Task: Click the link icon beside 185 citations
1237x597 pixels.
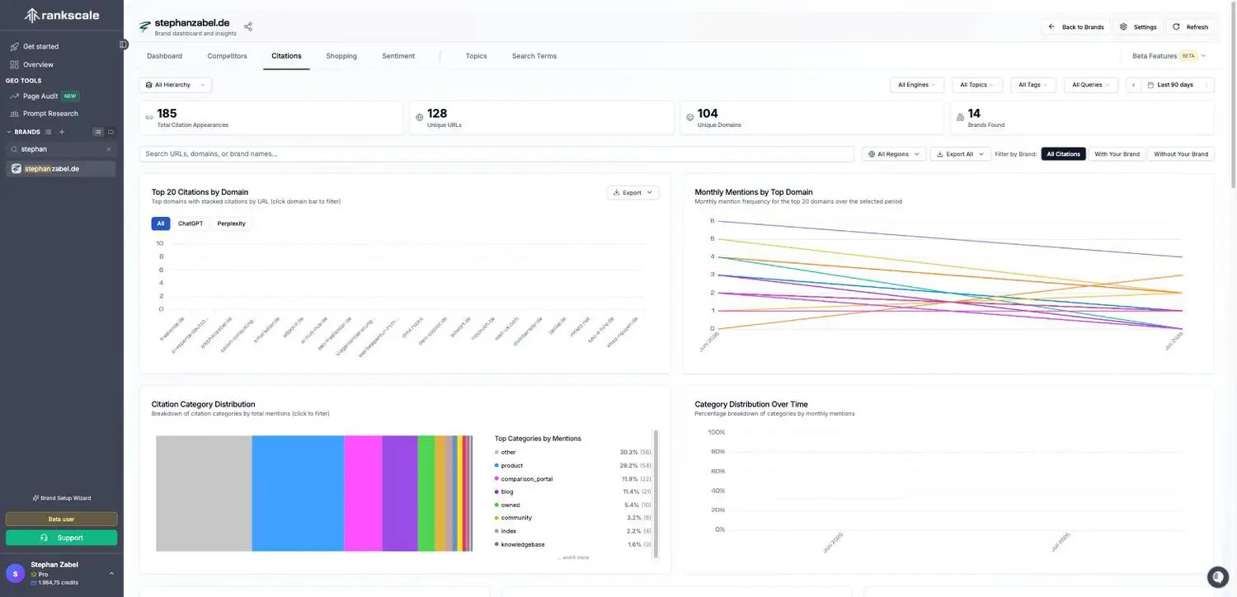Action: coord(149,118)
